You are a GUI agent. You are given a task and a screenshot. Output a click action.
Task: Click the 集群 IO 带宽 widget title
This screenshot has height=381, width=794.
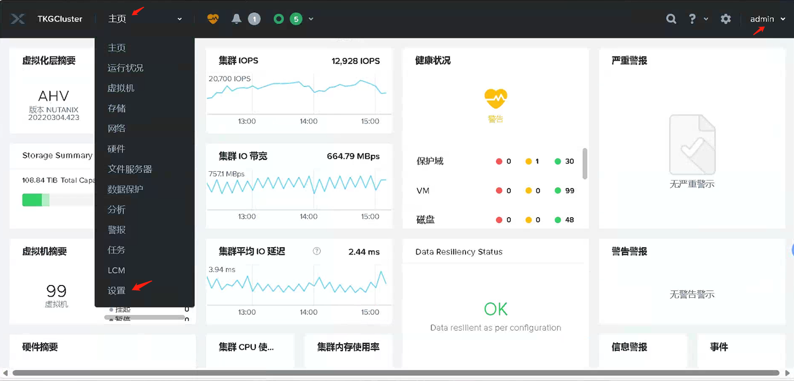pyautogui.click(x=243, y=156)
